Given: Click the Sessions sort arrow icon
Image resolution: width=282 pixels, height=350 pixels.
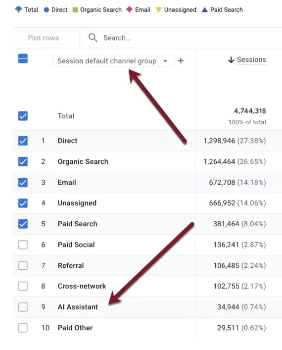Looking at the screenshot, I should point(231,59).
